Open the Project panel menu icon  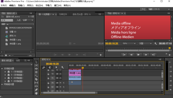coord(31,13)
